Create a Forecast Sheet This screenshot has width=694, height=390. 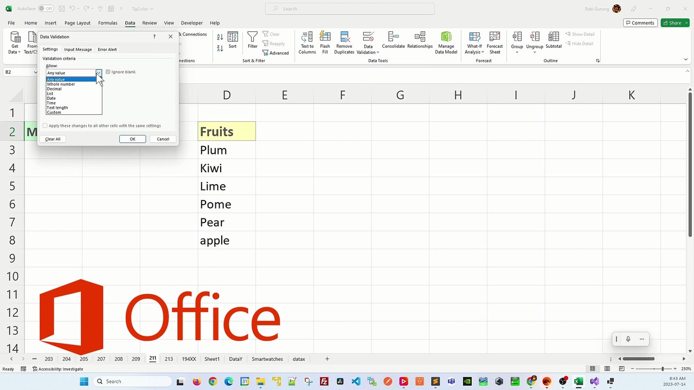pos(494,43)
